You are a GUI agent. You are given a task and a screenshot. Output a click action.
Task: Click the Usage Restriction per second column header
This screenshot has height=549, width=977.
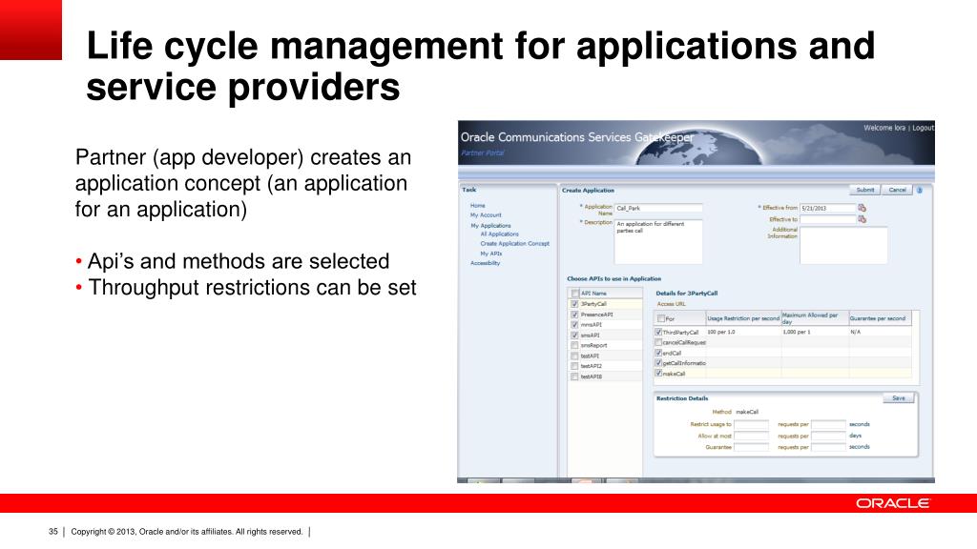pyautogui.click(x=743, y=318)
